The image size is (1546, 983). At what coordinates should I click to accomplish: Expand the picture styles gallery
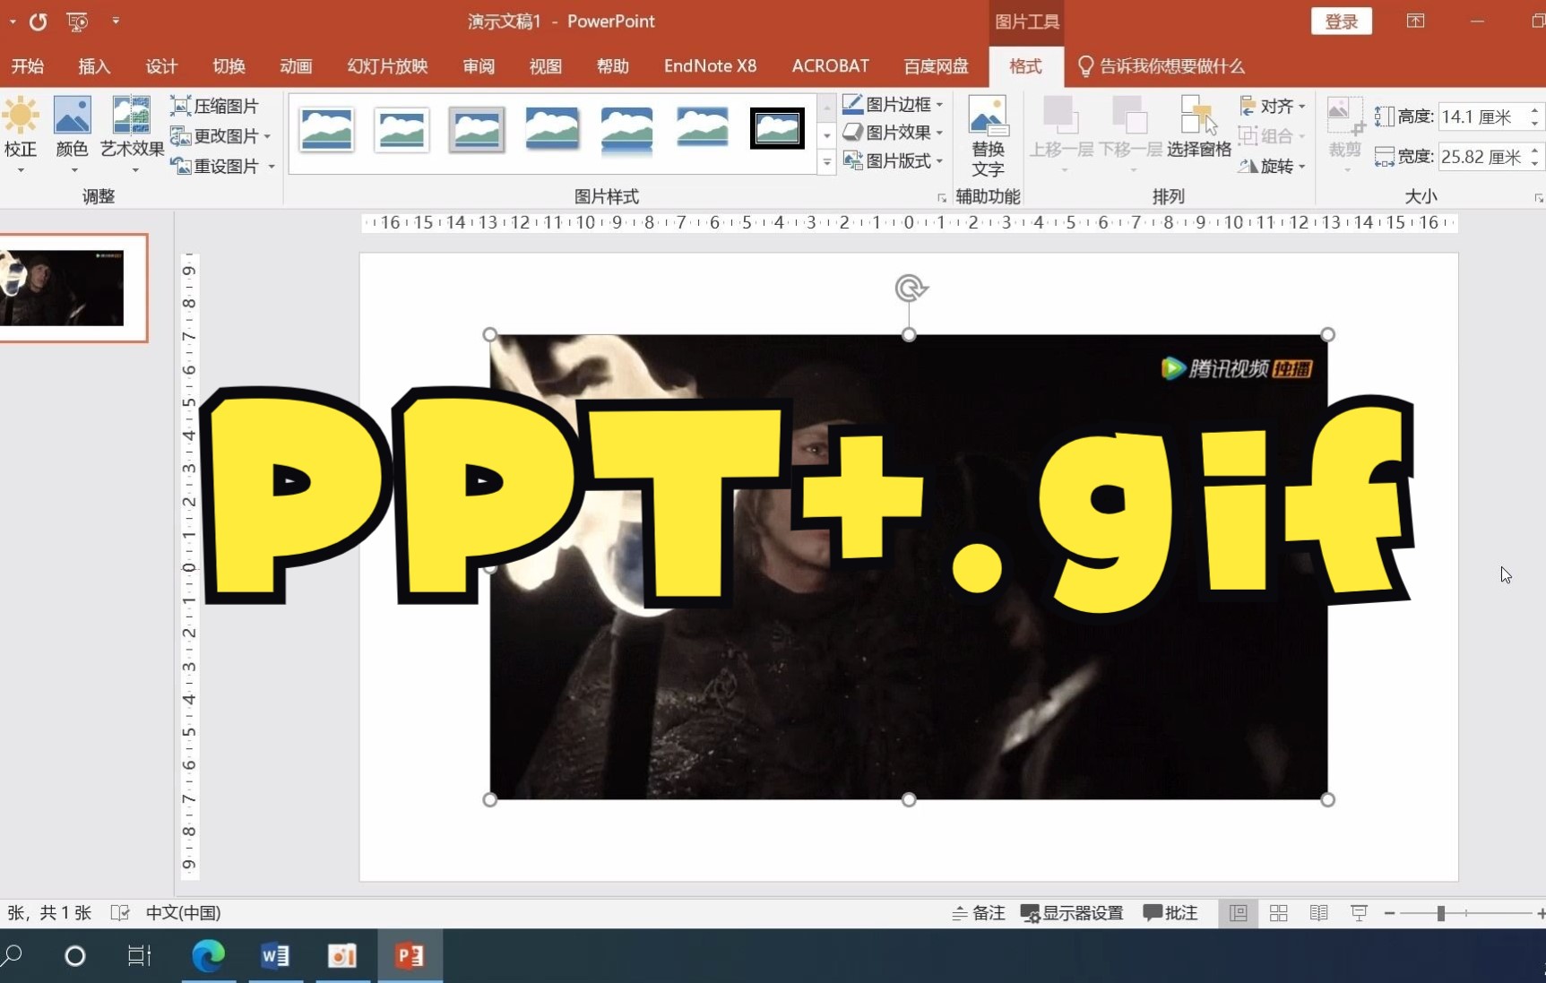tap(825, 162)
